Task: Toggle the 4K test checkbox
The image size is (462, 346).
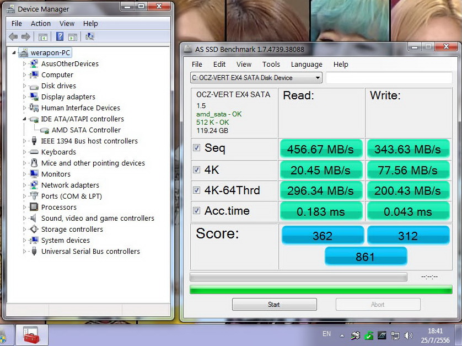Action: (196, 169)
